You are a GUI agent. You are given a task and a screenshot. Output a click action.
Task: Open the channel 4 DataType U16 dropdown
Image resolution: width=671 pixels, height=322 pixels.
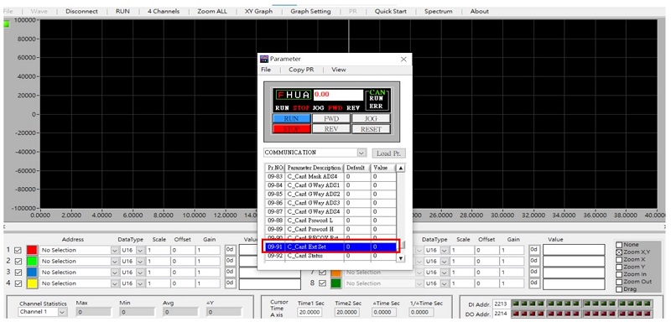click(x=139, y=283)
